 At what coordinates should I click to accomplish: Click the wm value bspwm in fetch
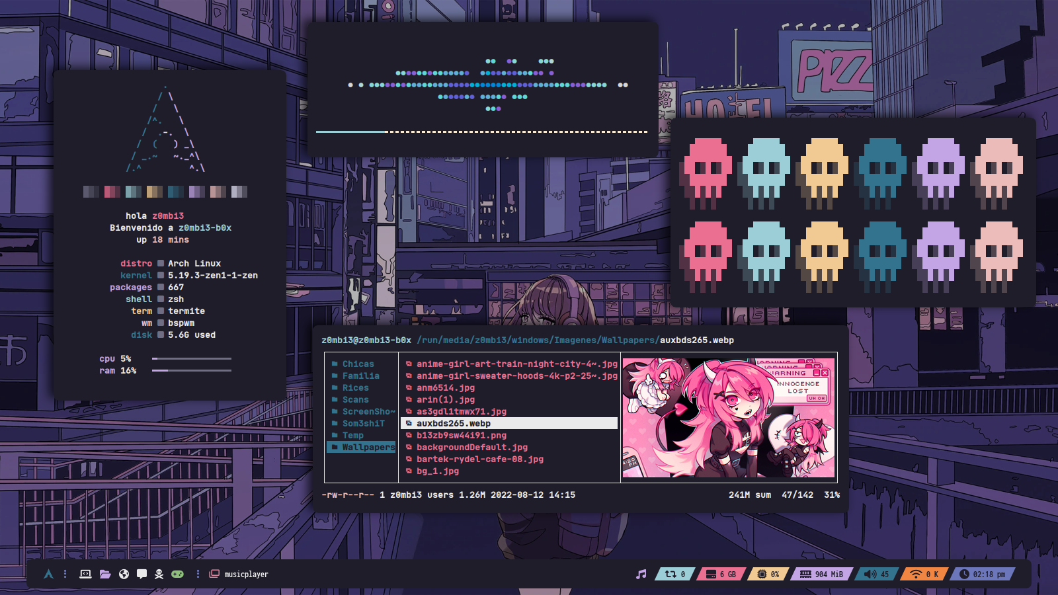[181, 323]
